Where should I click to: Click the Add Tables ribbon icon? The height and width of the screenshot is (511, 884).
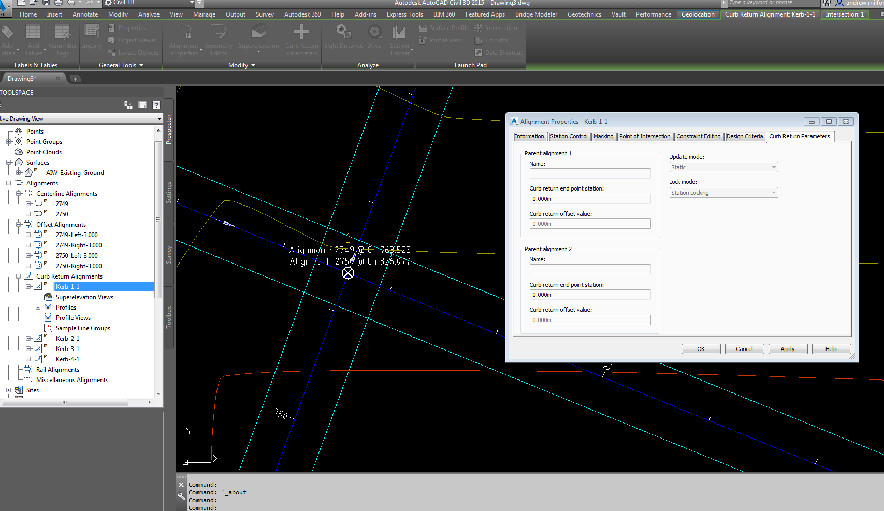point(33,40)
